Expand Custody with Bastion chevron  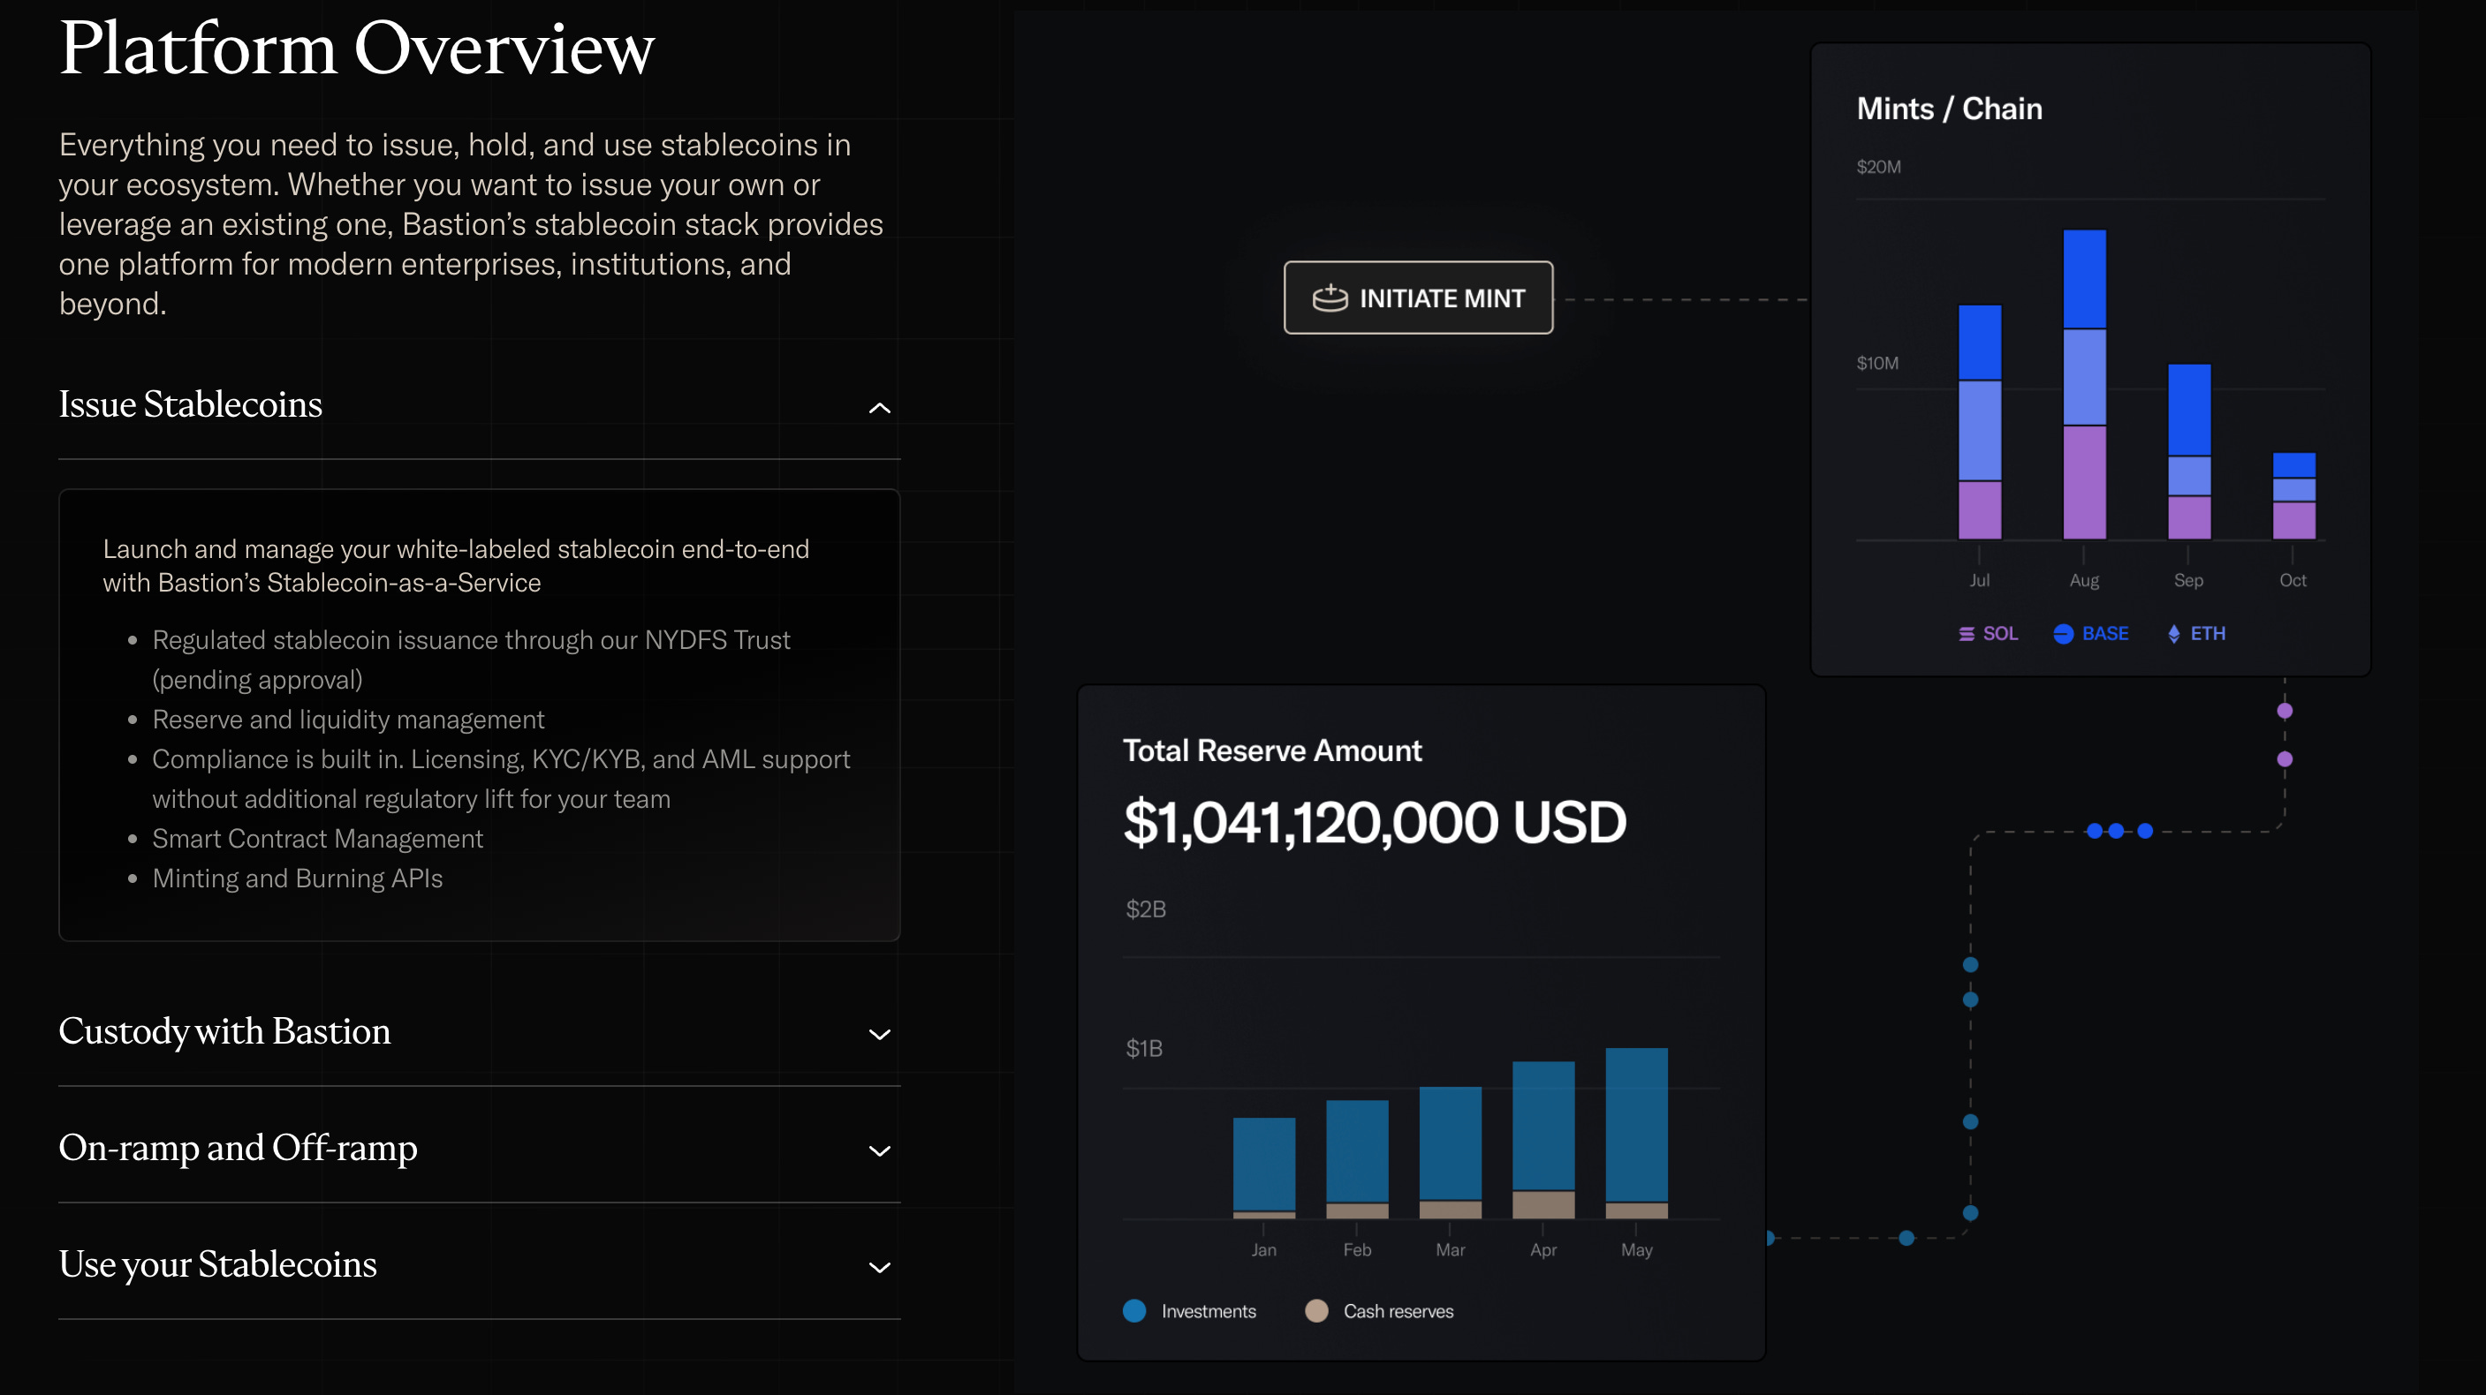tap(879, 1034)
